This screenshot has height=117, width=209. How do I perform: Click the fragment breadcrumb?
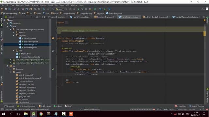coord(99,13)
